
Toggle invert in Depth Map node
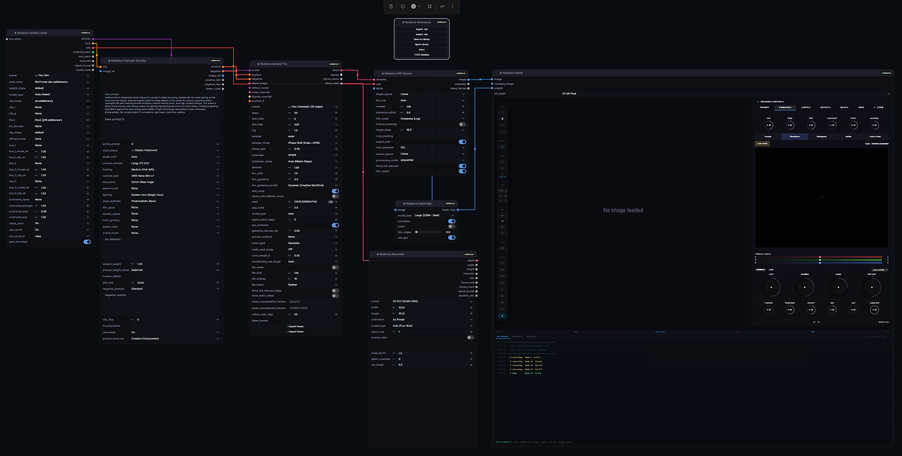tap(452, 226)
